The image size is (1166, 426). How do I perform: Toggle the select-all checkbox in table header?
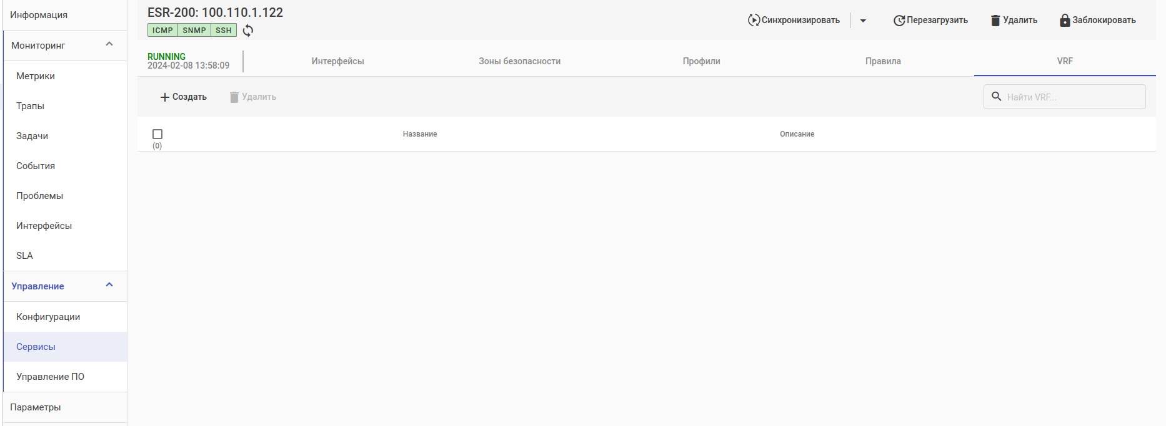point(157,134)
